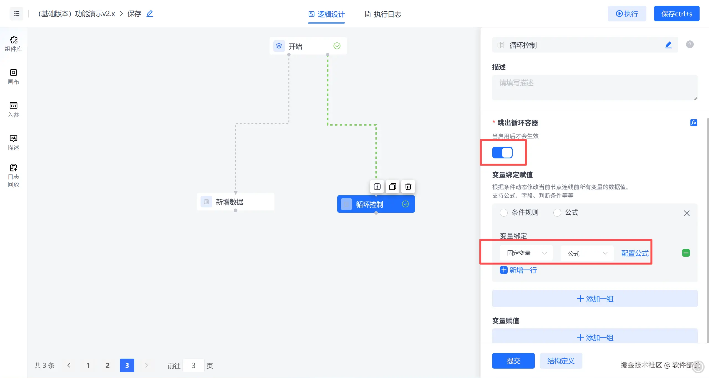Click the delete trash icon above 循环控制 node
709x378 pixels.
[408, 187]
